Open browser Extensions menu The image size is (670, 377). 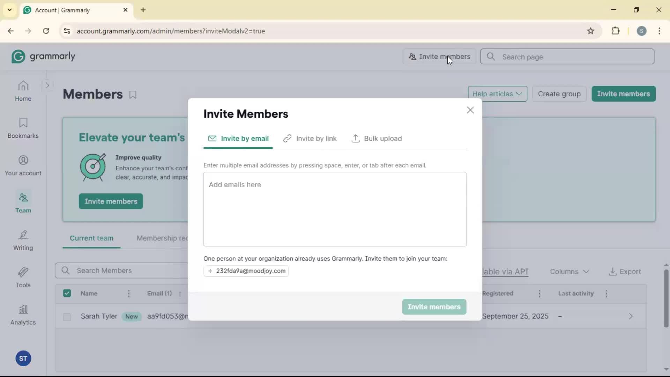[616, 31]
